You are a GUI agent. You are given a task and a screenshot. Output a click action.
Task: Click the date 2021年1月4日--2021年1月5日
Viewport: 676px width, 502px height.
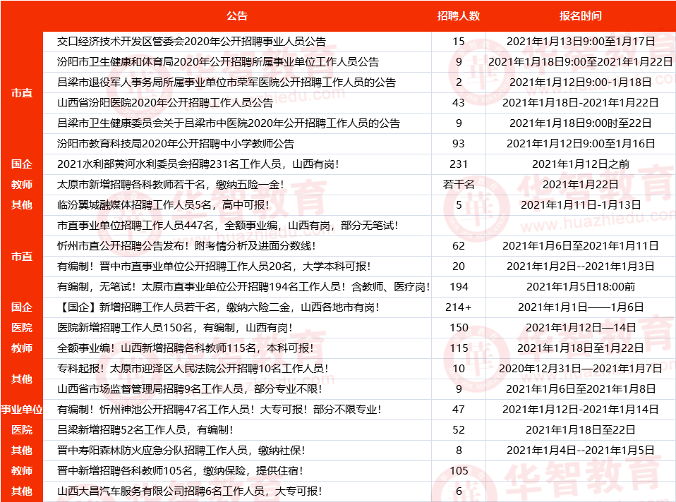click(x=581, y=451)
